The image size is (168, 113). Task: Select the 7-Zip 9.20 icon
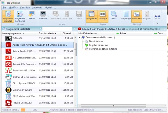point(9,39)
